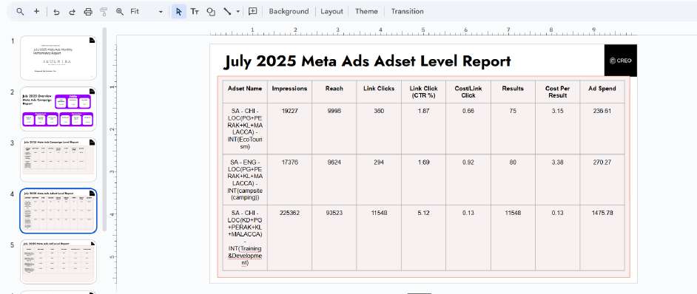The height and width of the screenshot is (294, 697).
Task: Click link clicks value 294
Action: coord(379,163)
